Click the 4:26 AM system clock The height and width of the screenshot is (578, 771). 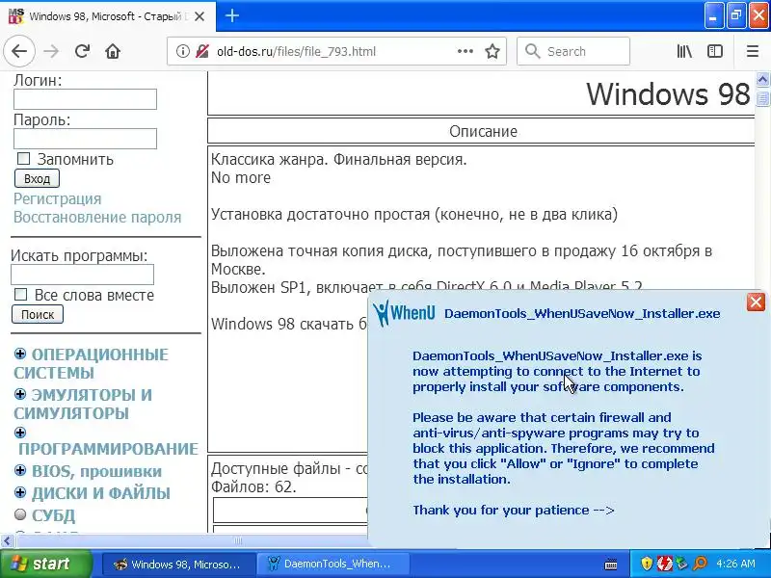pyautogui.click(x=735, y=565)
